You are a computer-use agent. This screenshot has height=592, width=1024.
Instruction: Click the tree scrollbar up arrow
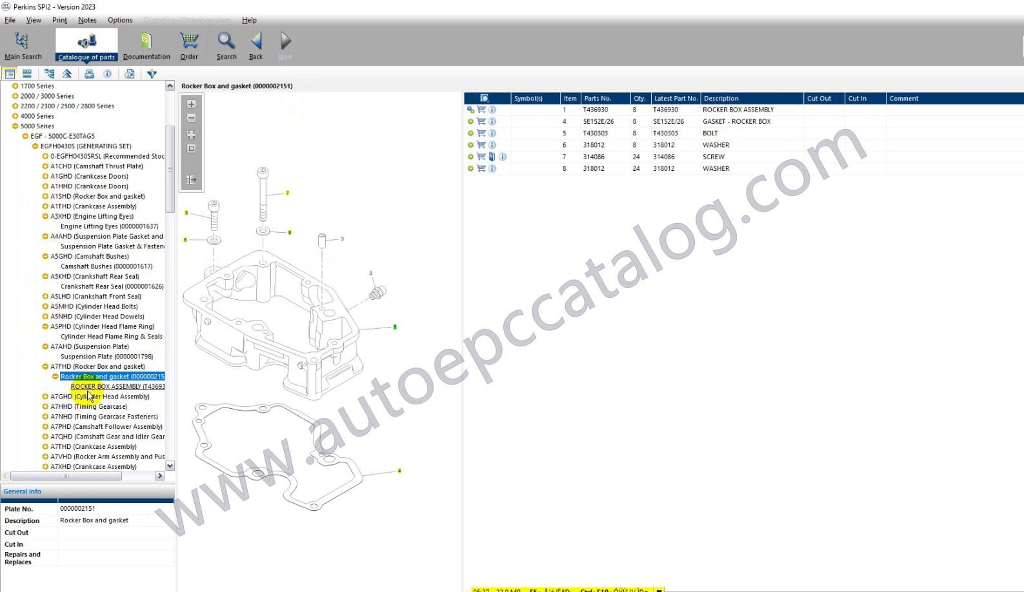pyautogui.click(x=170, y=86)
